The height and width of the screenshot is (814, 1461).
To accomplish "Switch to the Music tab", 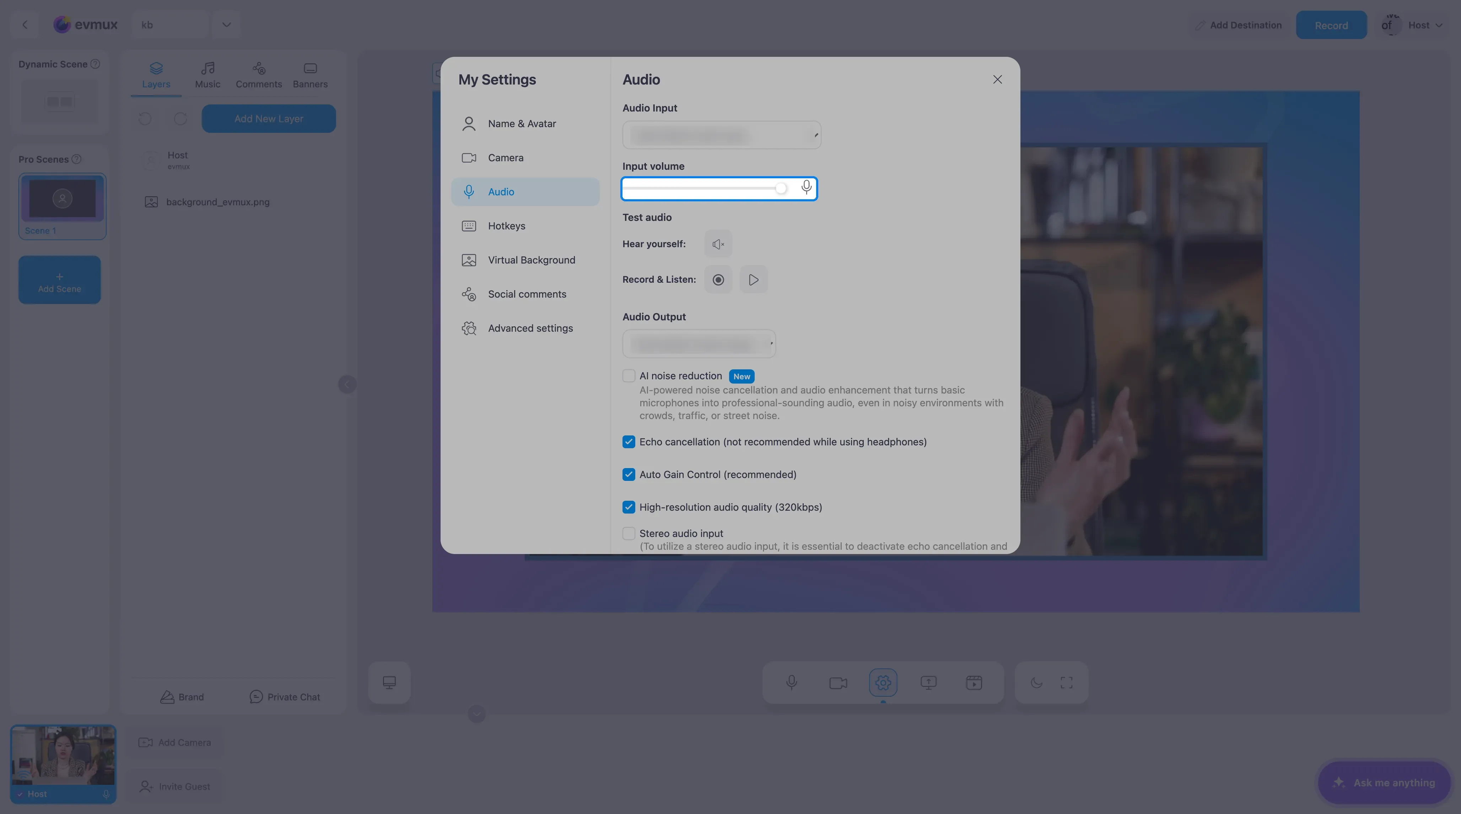I will 207,75.
